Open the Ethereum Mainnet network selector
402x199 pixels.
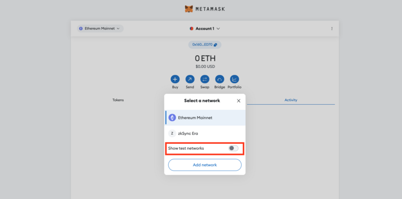[100, 29]
